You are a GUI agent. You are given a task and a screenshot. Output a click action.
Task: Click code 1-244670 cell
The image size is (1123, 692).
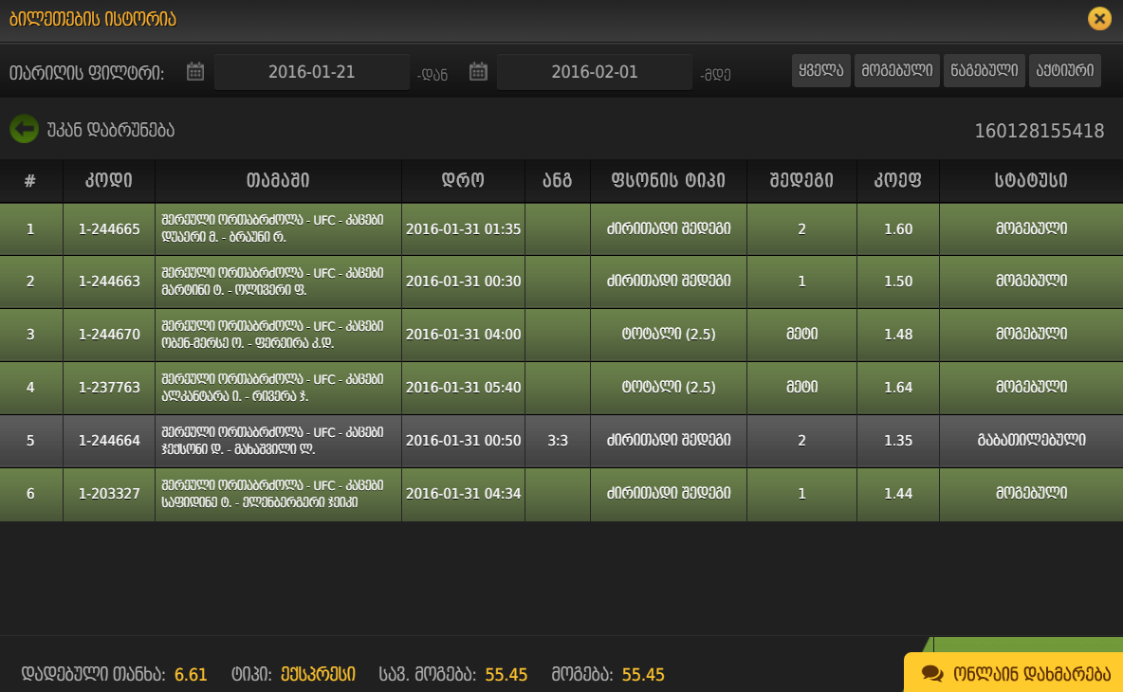[109, 335]
